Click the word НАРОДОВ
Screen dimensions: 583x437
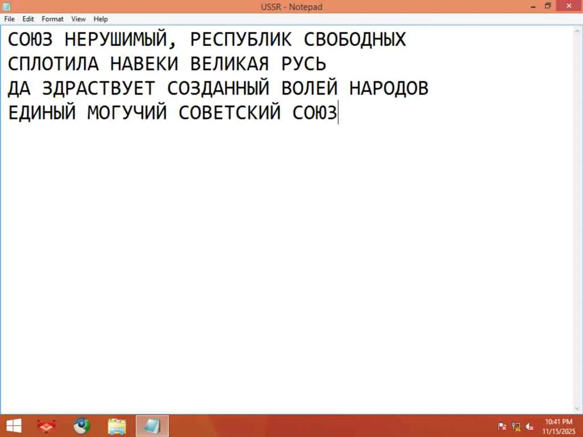click(389, 88)
